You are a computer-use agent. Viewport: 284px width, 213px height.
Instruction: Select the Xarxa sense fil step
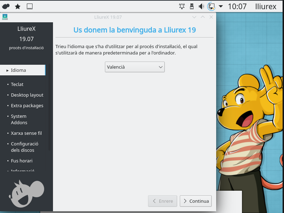[26, 133]
